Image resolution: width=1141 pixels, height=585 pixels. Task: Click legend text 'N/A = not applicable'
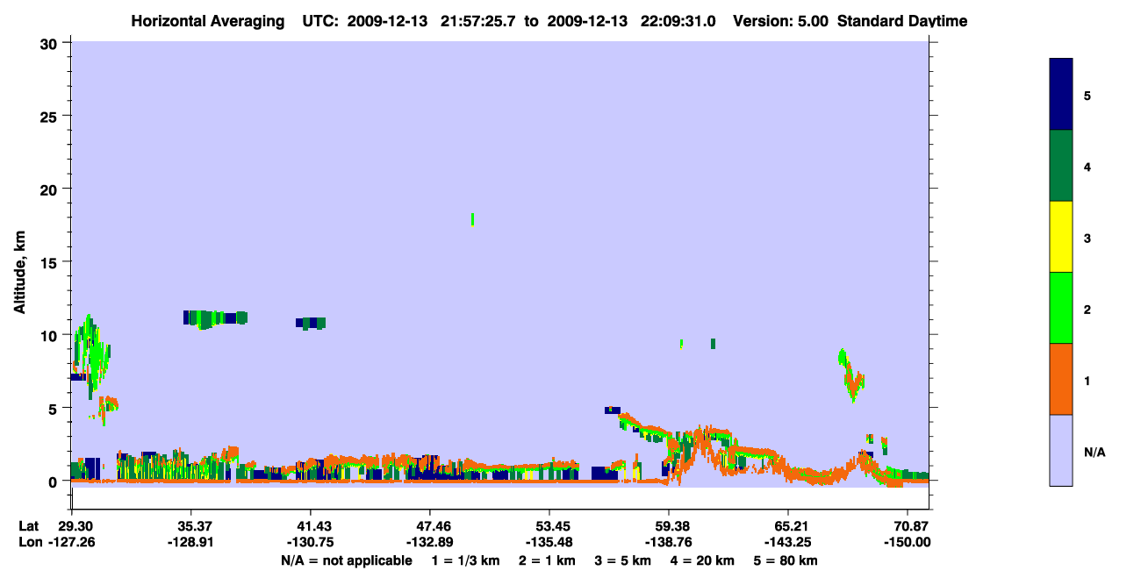[x=346, y=560]
